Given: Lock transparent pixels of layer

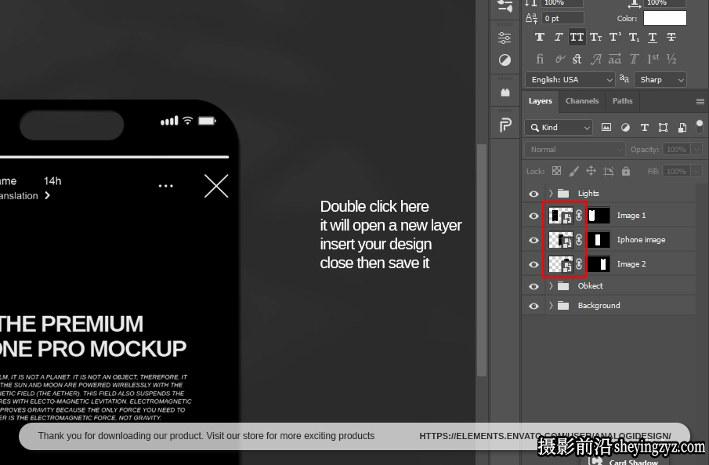Looking at the screenshot, I should click(x=556, y=171).
